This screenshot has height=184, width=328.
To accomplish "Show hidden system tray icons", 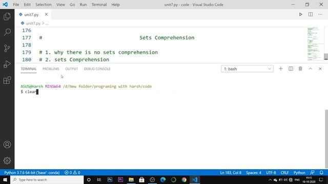I will click(270, 179).
